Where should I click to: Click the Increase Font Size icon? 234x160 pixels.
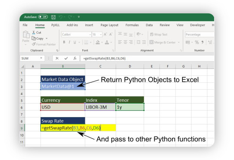(x=105, y=34)
